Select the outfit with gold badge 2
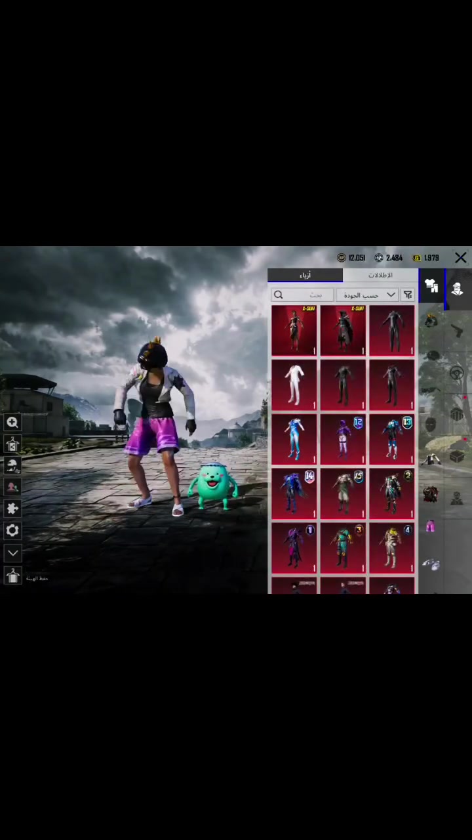The image size is (472, 840). 391,493
